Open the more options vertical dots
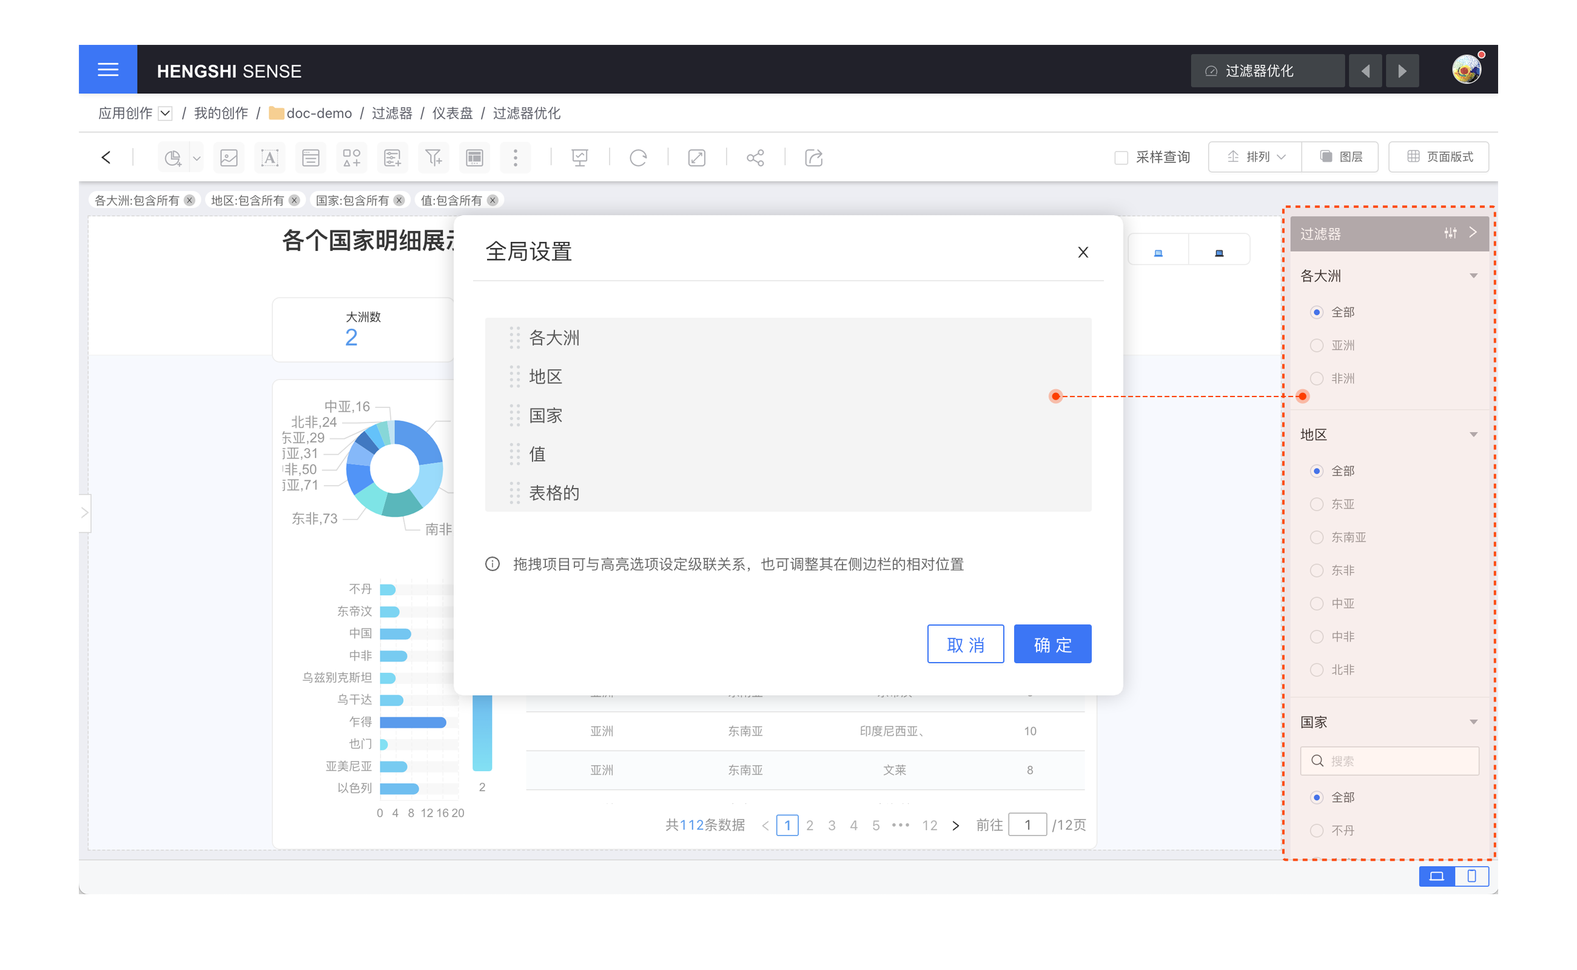This screenshot has height=970, width=1577. (516, 158)
